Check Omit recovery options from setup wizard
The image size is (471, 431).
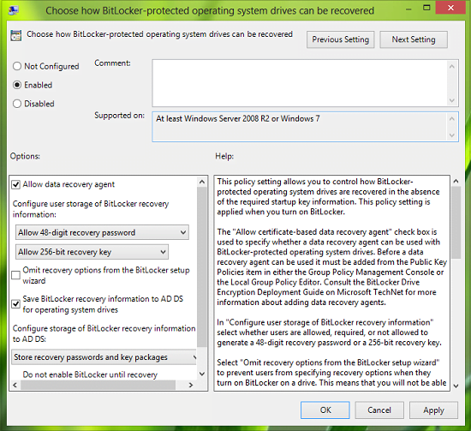[x=15, y=275]
